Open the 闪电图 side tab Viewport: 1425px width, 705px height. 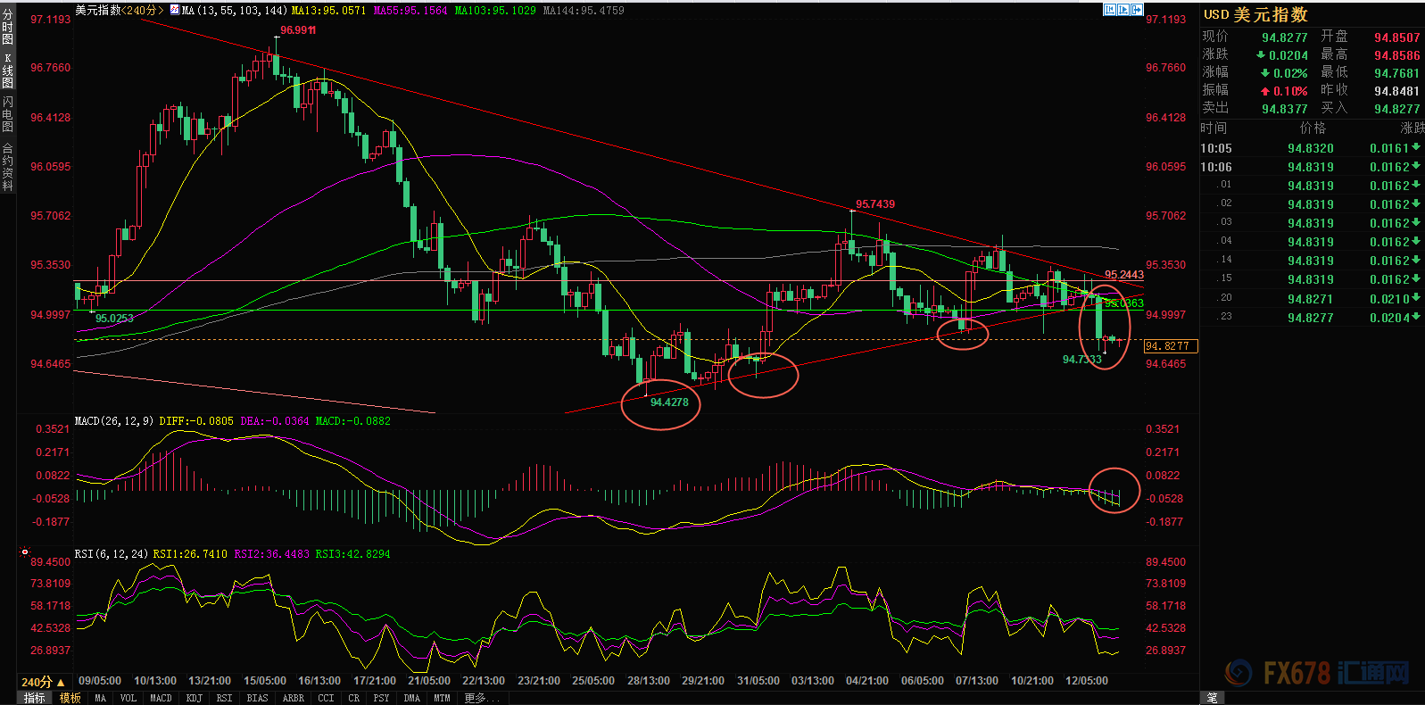[8, 114]
